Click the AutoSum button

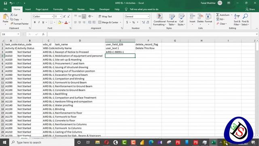223,15
